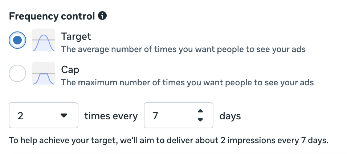This screenshot has height=154, width=347.
Task: Click the Target description about average views
Action: pyautogui.click(x=183, y=49)
